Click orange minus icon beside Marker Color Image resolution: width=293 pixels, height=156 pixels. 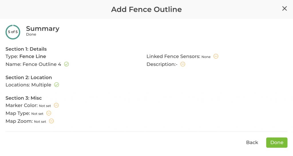pyautogui.click(x=56, y=105)
